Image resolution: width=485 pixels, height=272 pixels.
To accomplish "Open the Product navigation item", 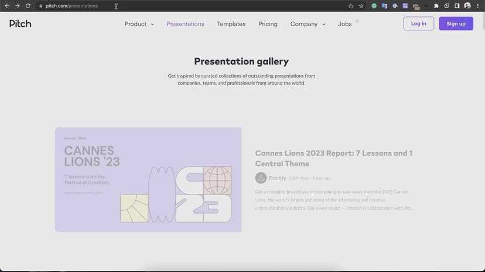I will (135, 24).
